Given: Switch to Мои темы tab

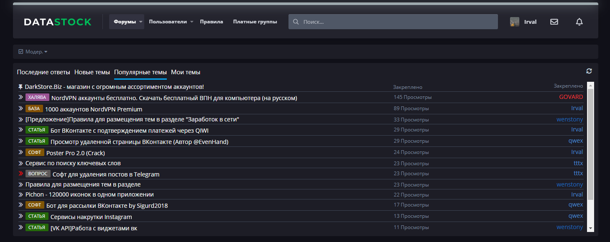Looking at the screenshot, I should tap(186, 72).
